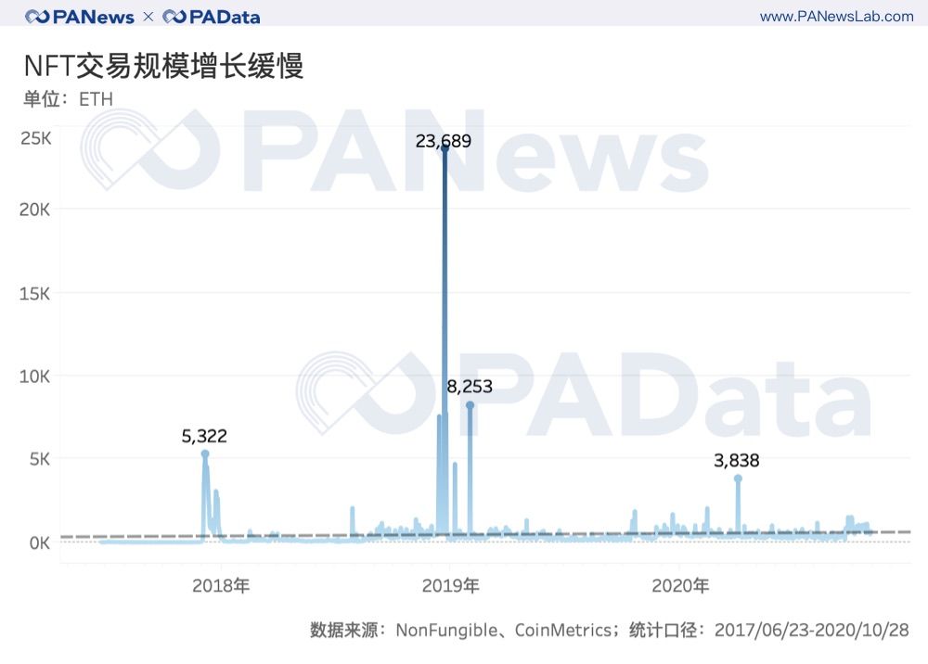The height and width of the screenshot is (664, 928).
Task: Click the PANews logo icon in header
Action: [38, 17]
